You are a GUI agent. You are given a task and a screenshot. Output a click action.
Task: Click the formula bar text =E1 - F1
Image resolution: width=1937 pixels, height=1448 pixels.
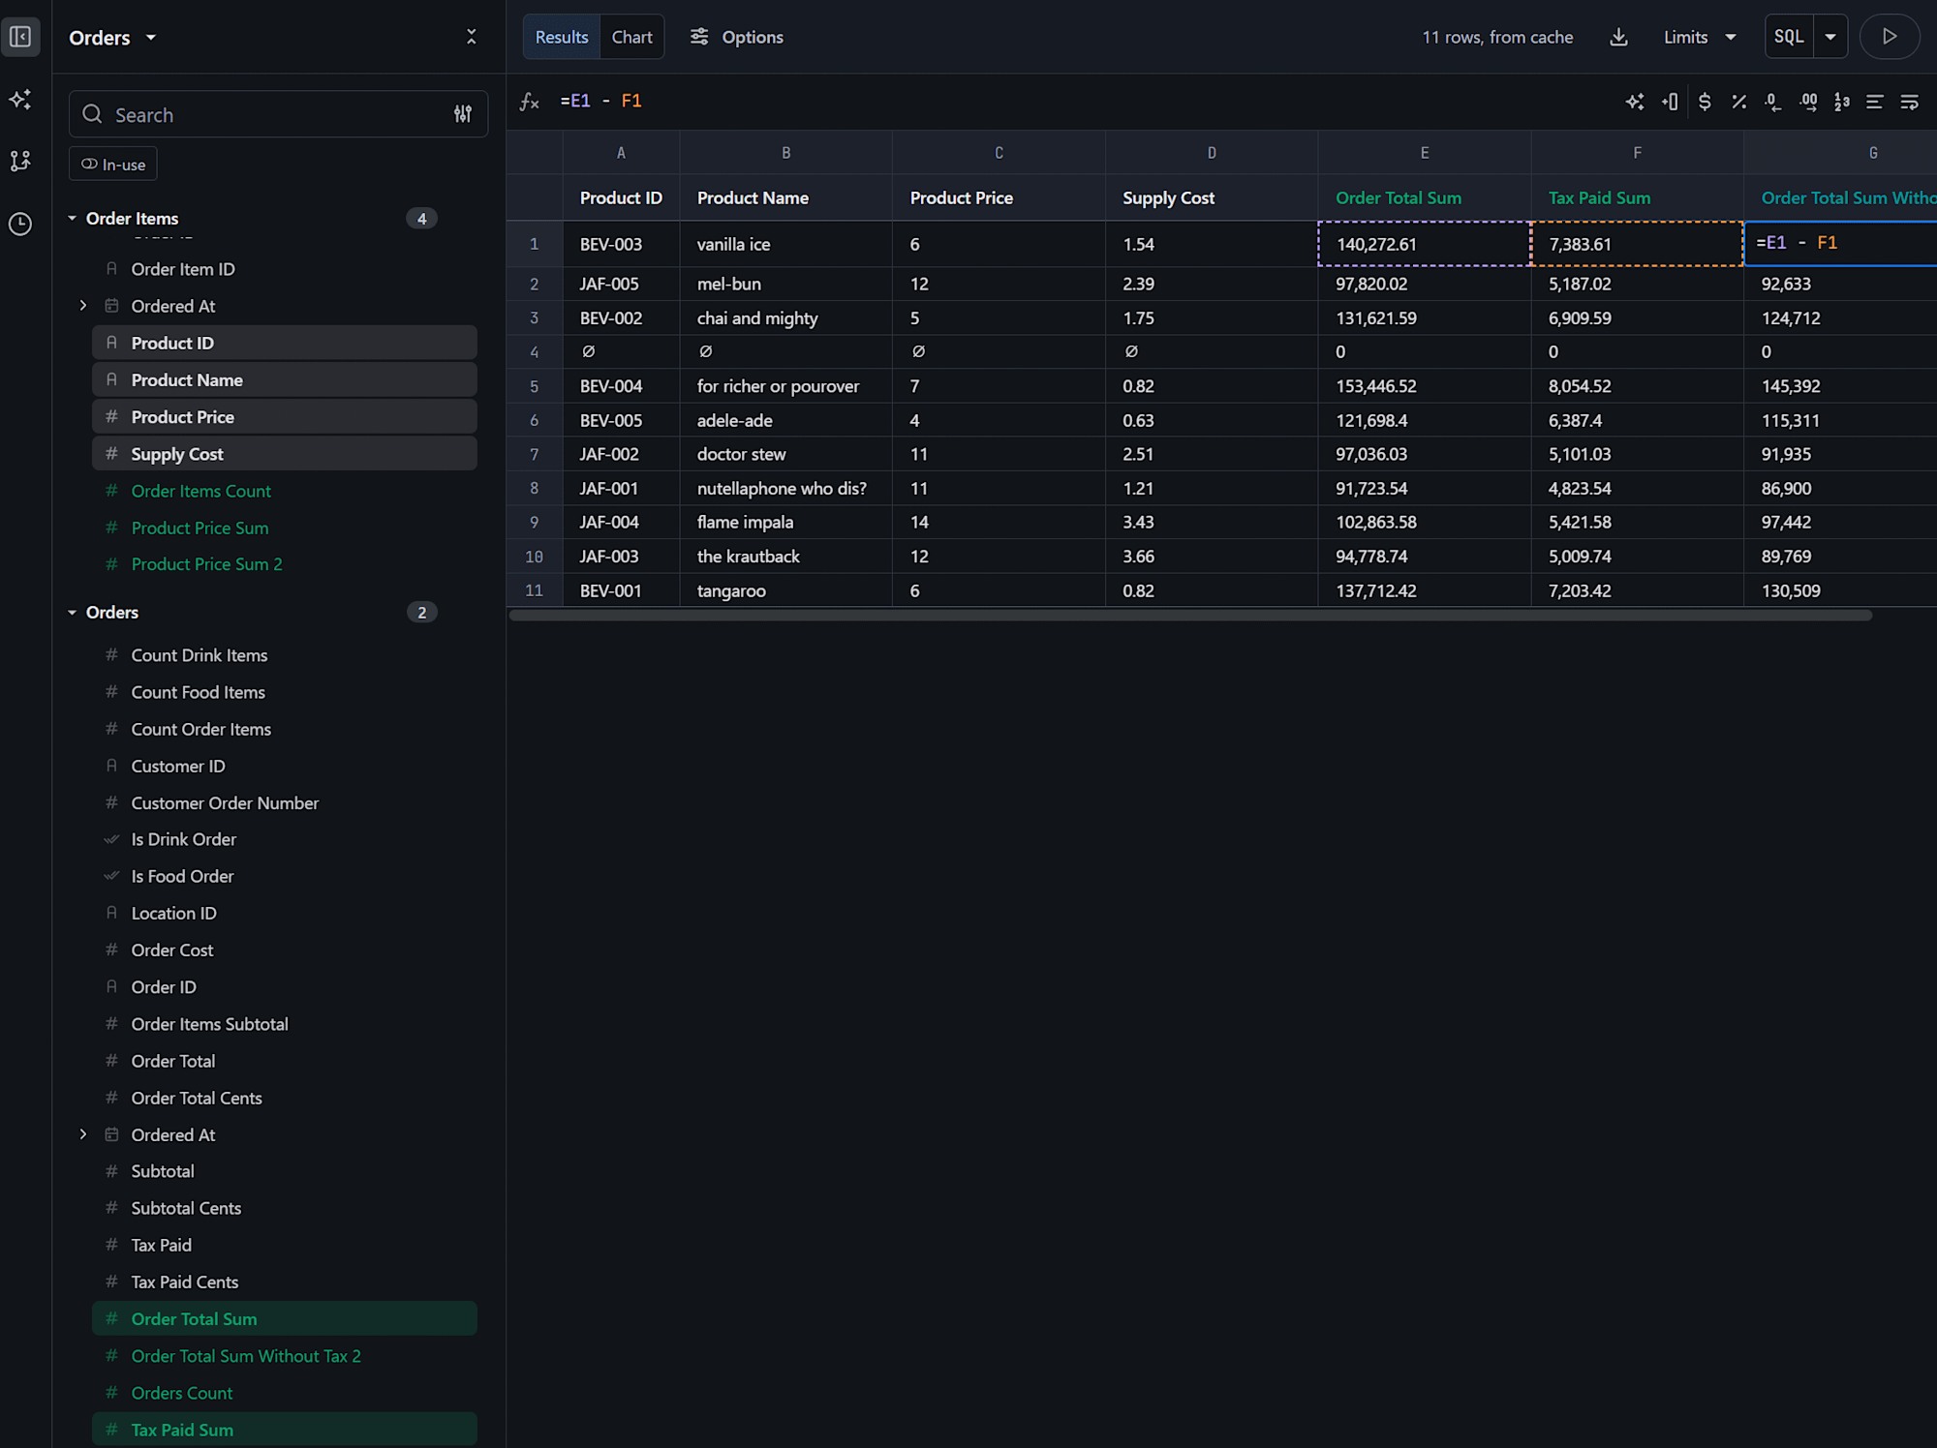click(x=600, y=101)
